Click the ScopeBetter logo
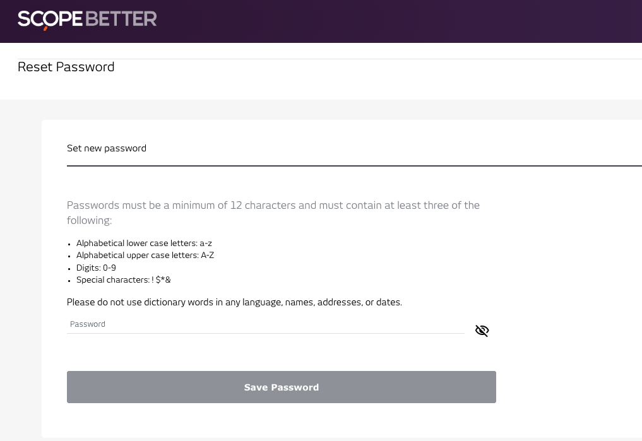Image resolution: width=642 pixels, height=441 pixels. (x=87, y=20)
